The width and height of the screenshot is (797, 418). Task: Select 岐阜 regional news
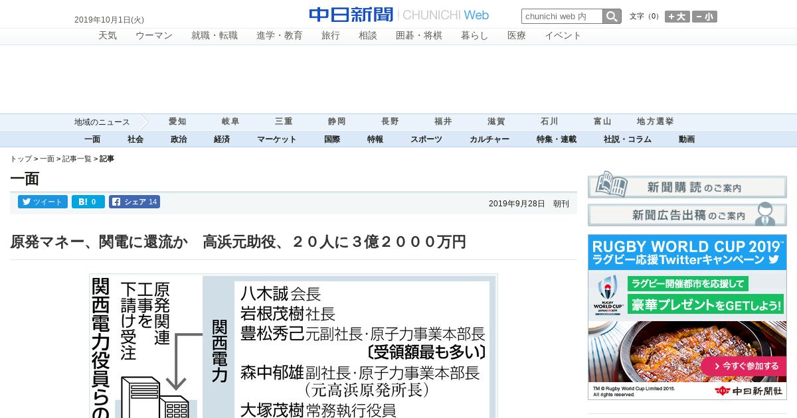coord(230,121)
